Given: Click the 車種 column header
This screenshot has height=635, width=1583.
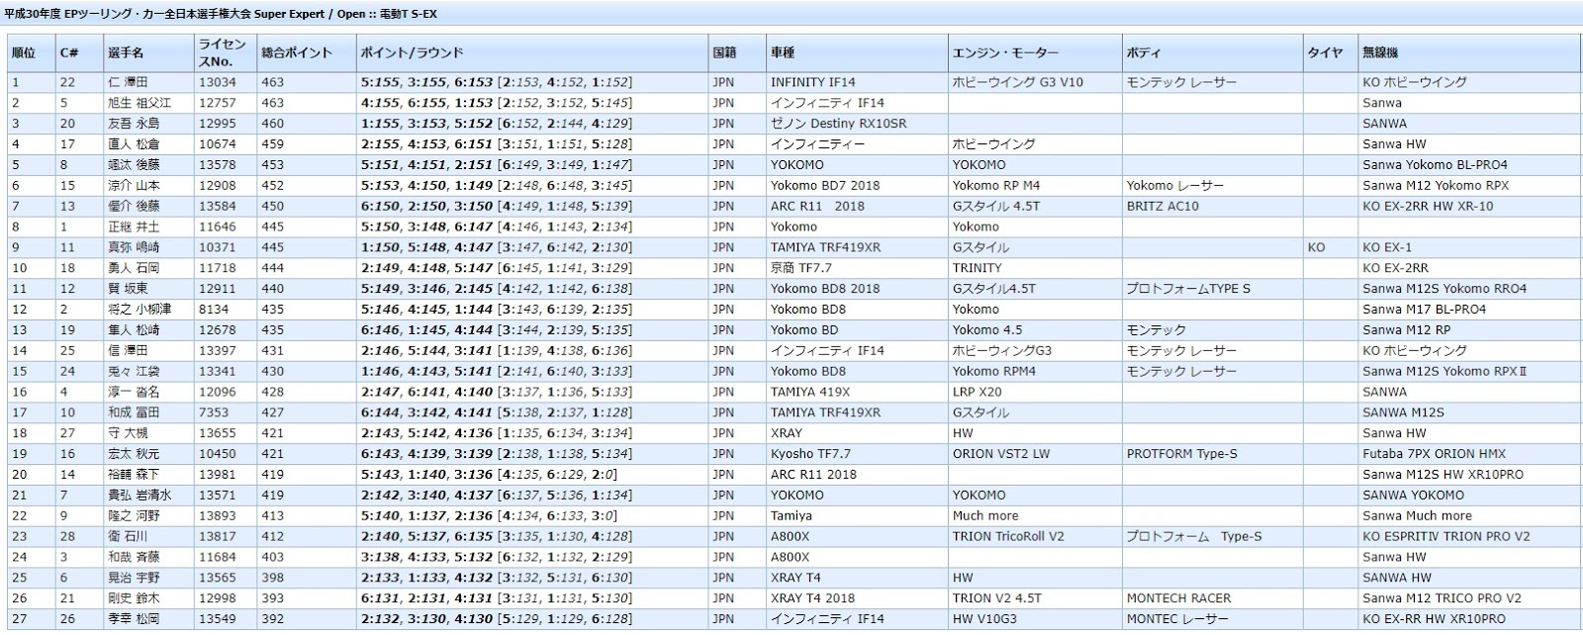Looking at the screenshot, I should [857, 53].
